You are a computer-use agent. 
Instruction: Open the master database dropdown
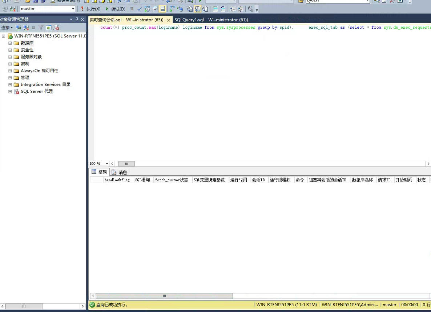(x=73, y=9)
